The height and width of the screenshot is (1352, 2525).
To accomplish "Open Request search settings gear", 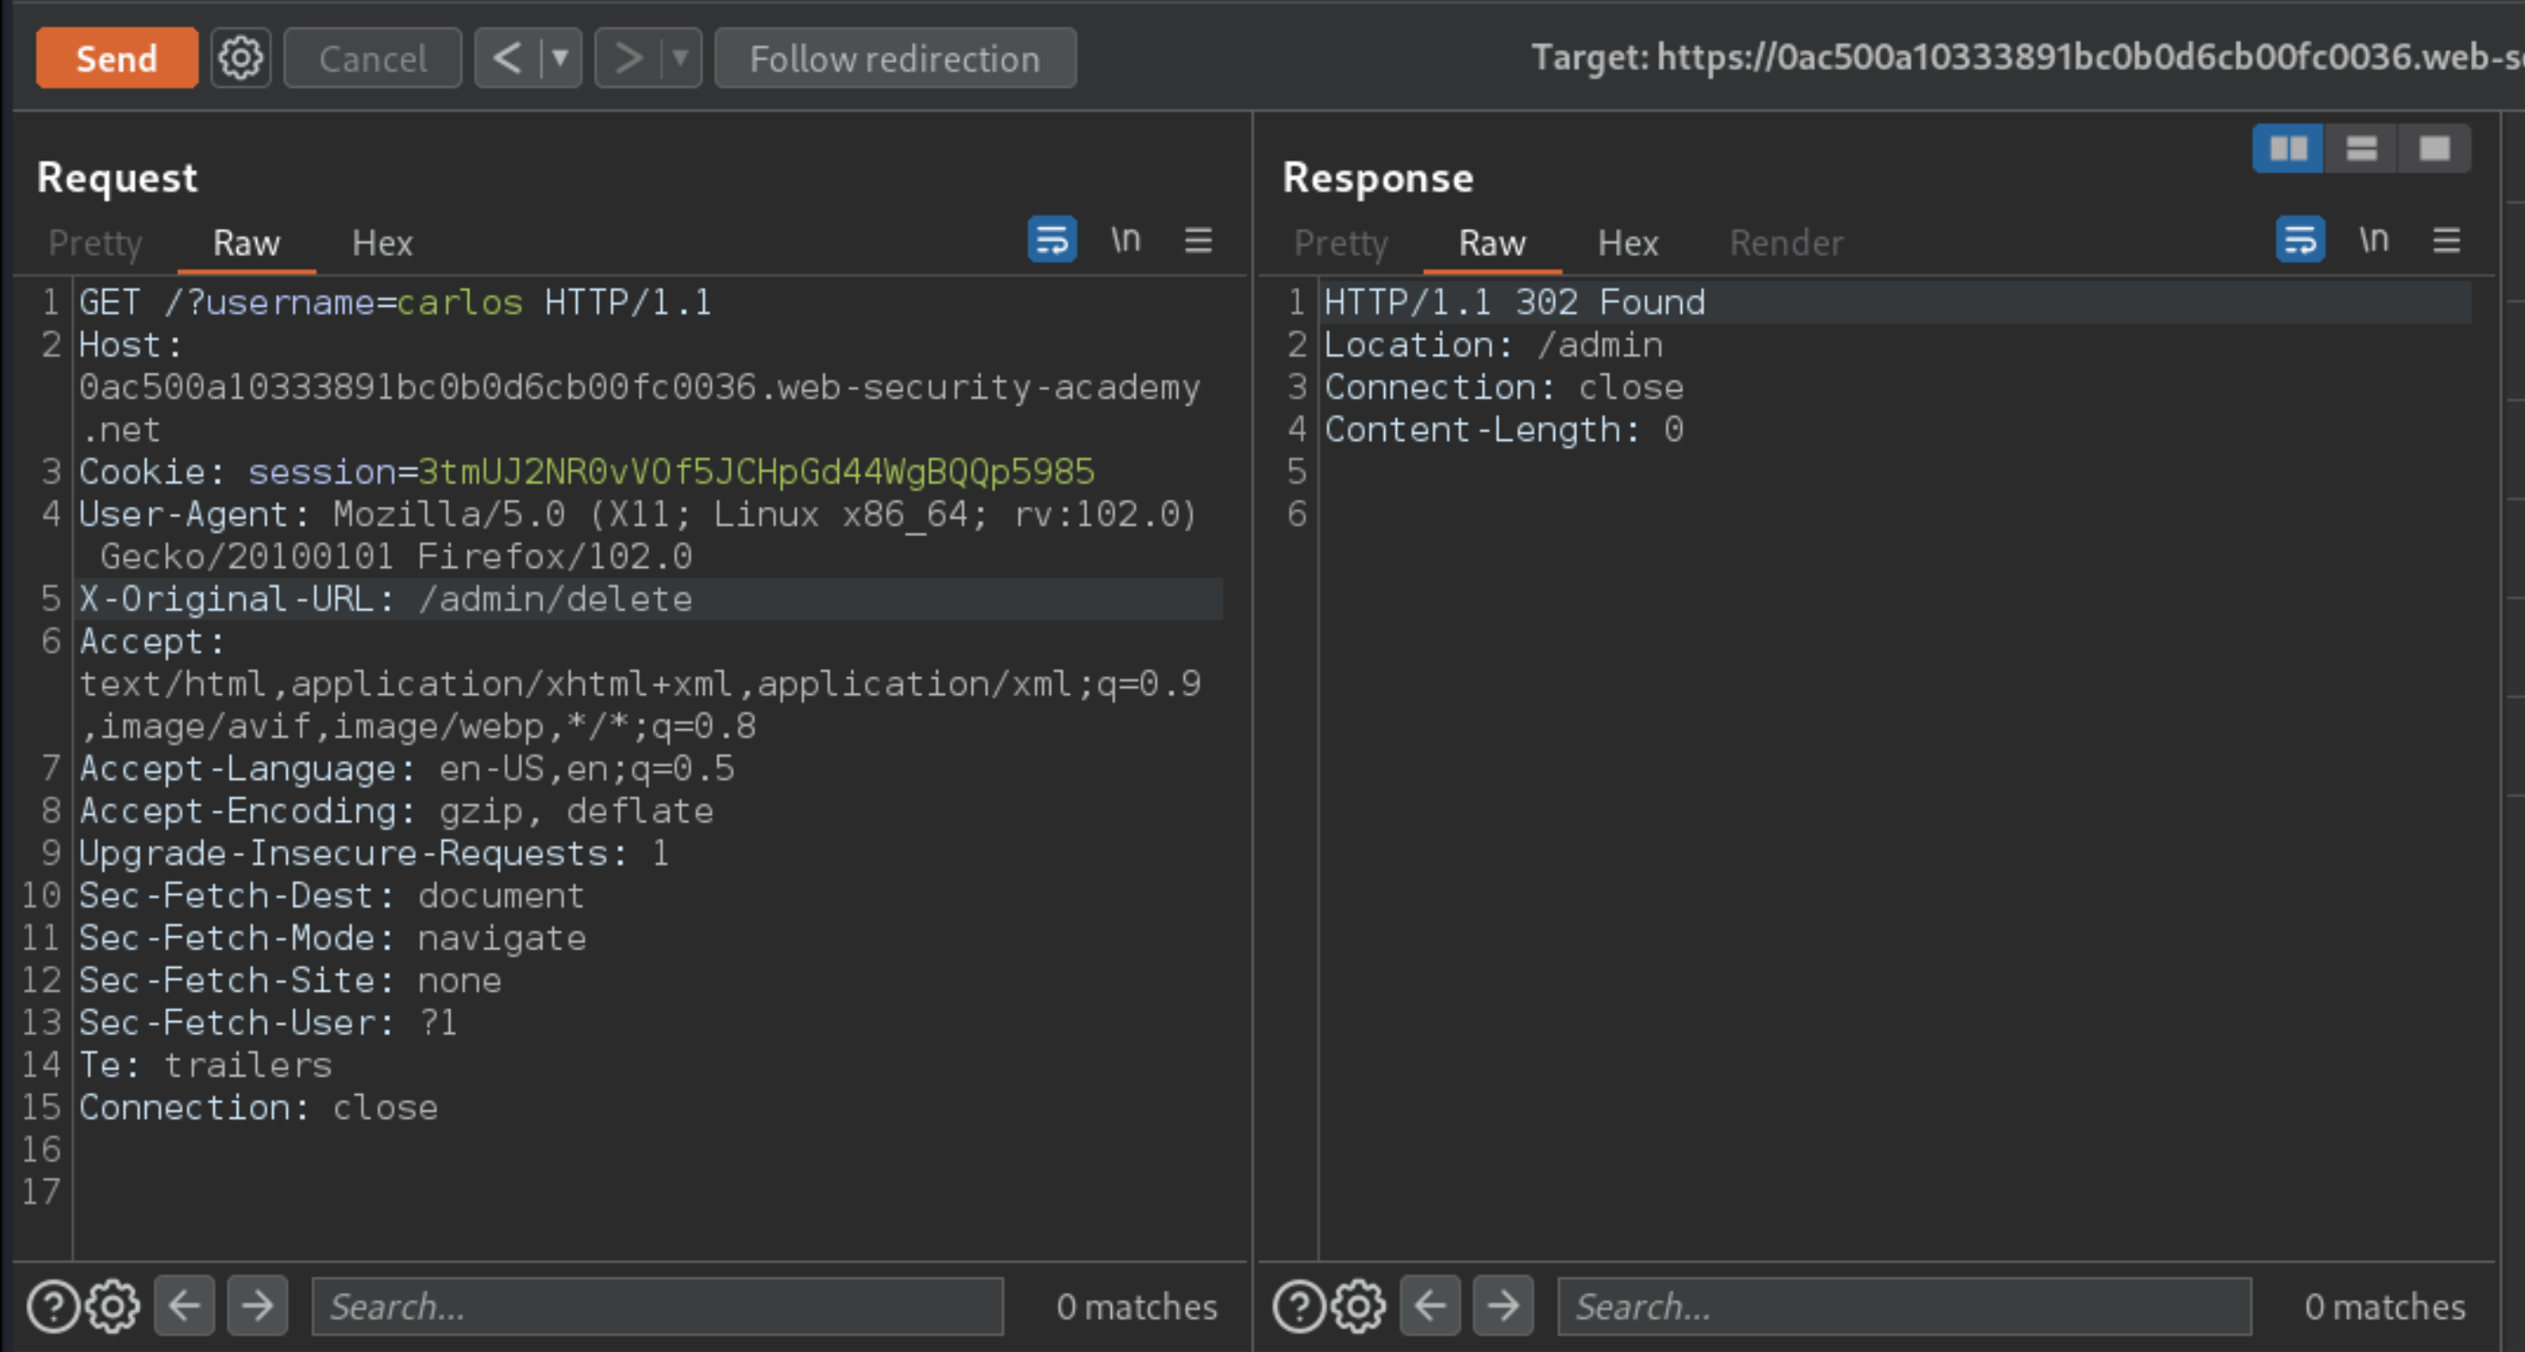I will click(x=113, y=1306).
